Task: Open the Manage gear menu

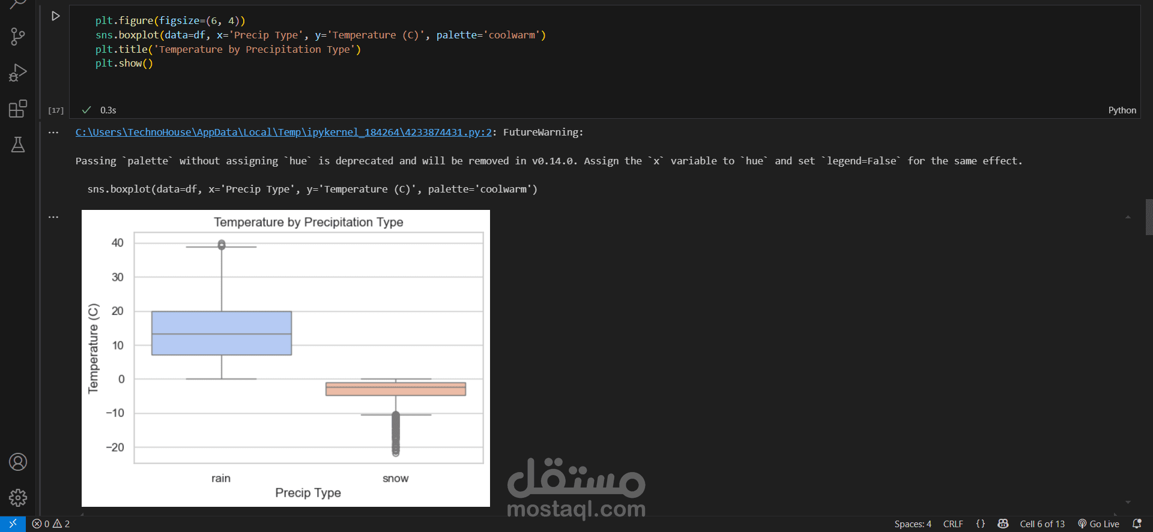Action: coord(18,497)
